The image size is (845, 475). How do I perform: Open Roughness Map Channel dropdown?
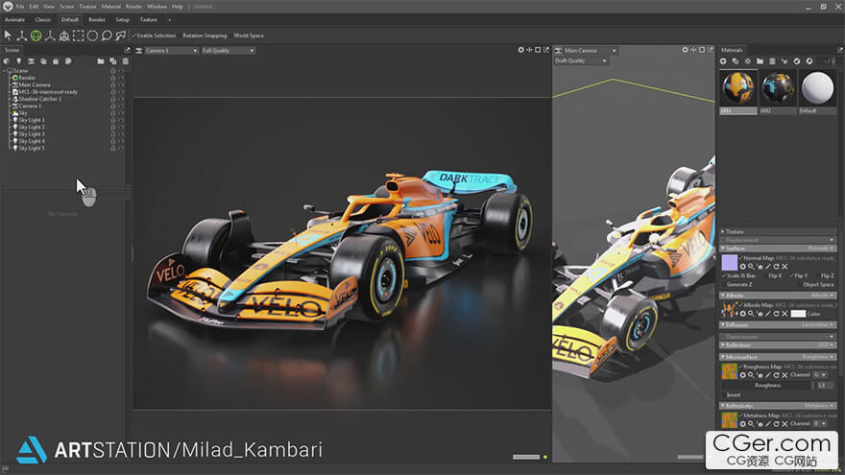click(820, 375)
